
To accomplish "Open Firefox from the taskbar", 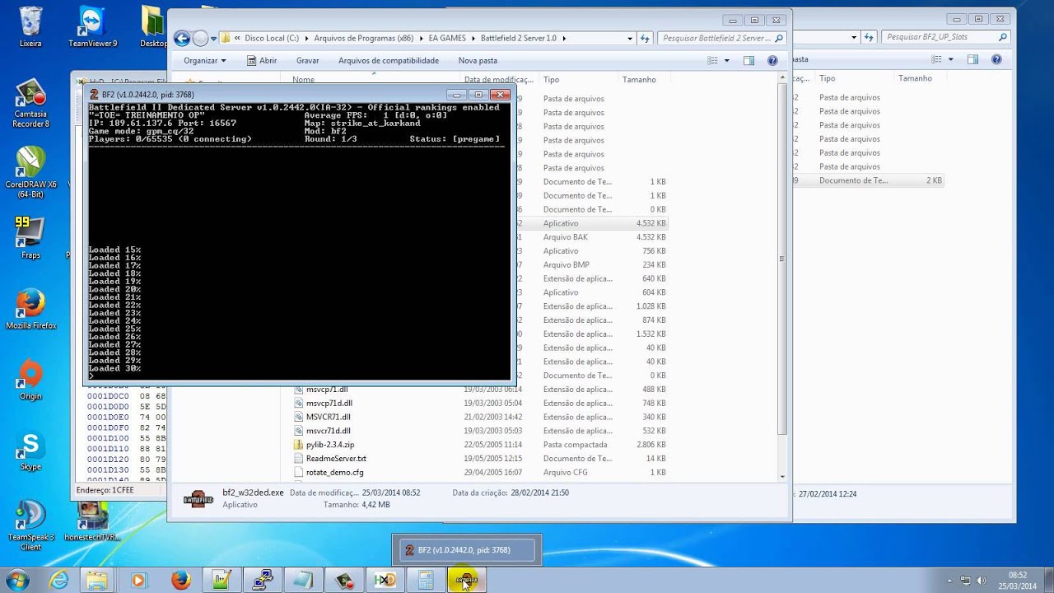I will [x=181, y=580].
